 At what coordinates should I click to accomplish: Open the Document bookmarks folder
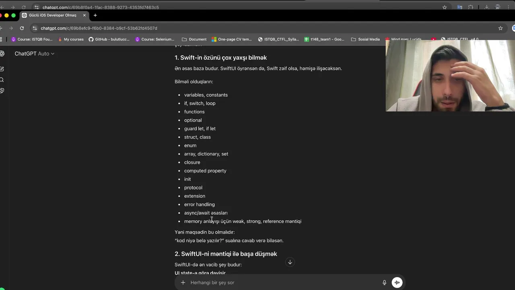(x=194, y=39)
